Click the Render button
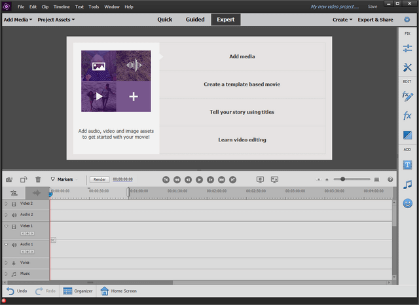The height and width of the screenshot is (305, 419). click(100, 179)
